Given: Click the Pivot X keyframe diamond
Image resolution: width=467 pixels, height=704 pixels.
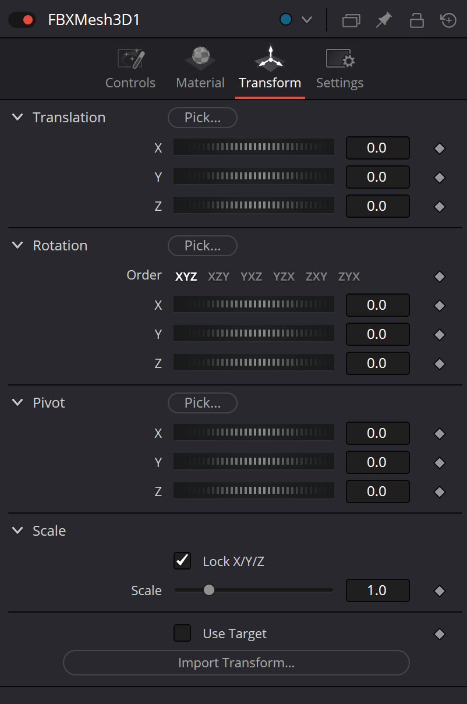Looking at the screenshot, I should tap(440, 434).
